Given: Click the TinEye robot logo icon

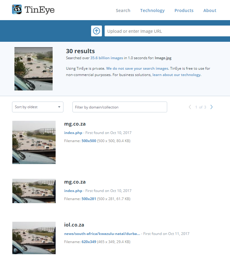Looking at the screenshot, I should click(17, 9).
